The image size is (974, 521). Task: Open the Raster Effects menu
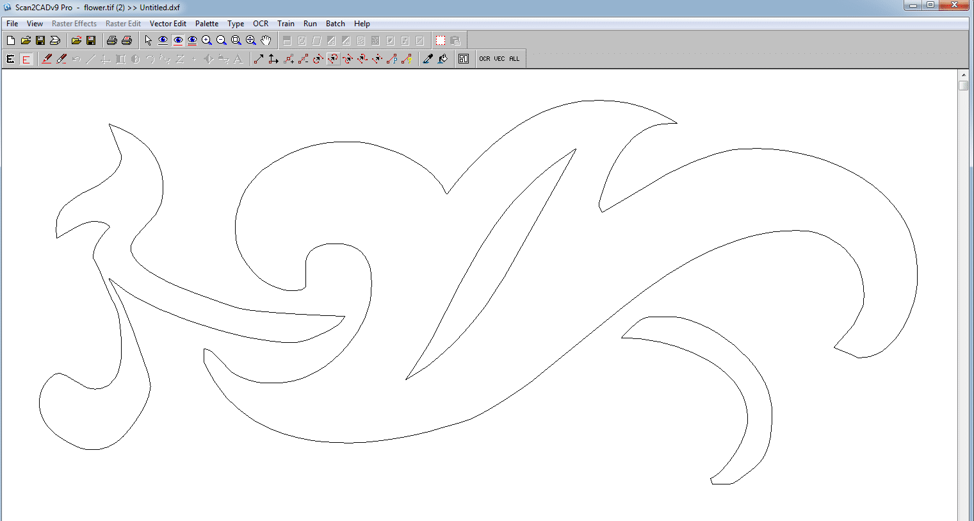coord(74,23)
